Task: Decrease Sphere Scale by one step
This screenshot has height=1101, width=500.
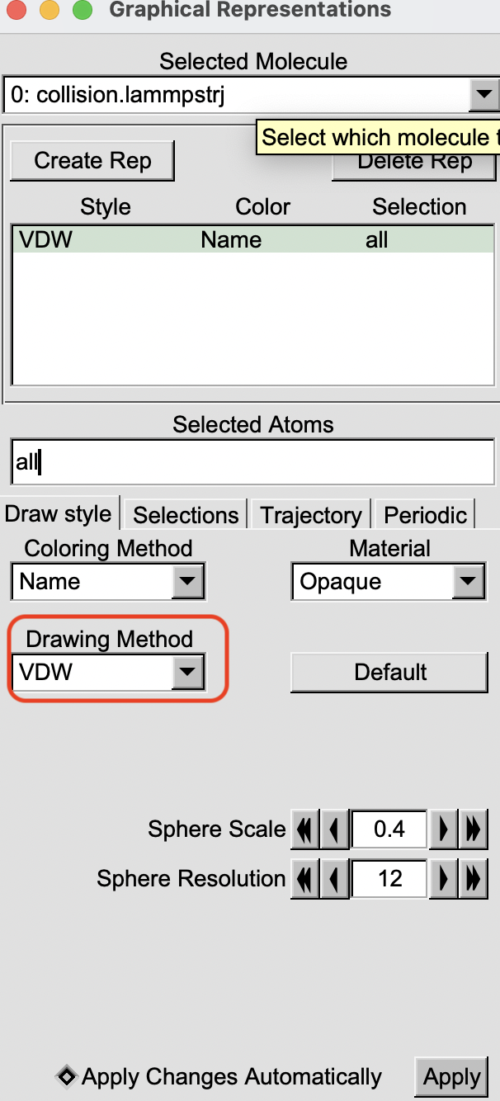Action: 334,829
